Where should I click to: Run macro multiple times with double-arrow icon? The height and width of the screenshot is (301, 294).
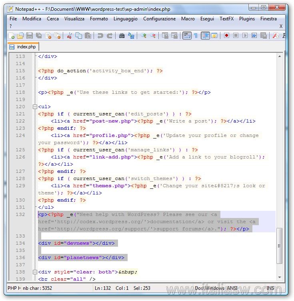[254, 36]
